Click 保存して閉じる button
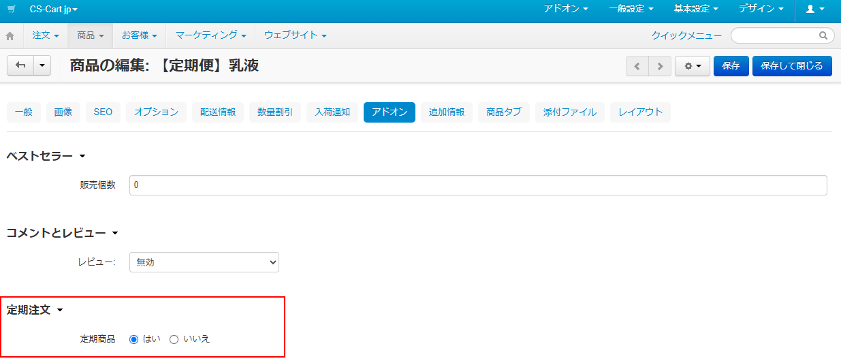The width and height of the screenshot is (841, 363). click(x=791, y=66)
